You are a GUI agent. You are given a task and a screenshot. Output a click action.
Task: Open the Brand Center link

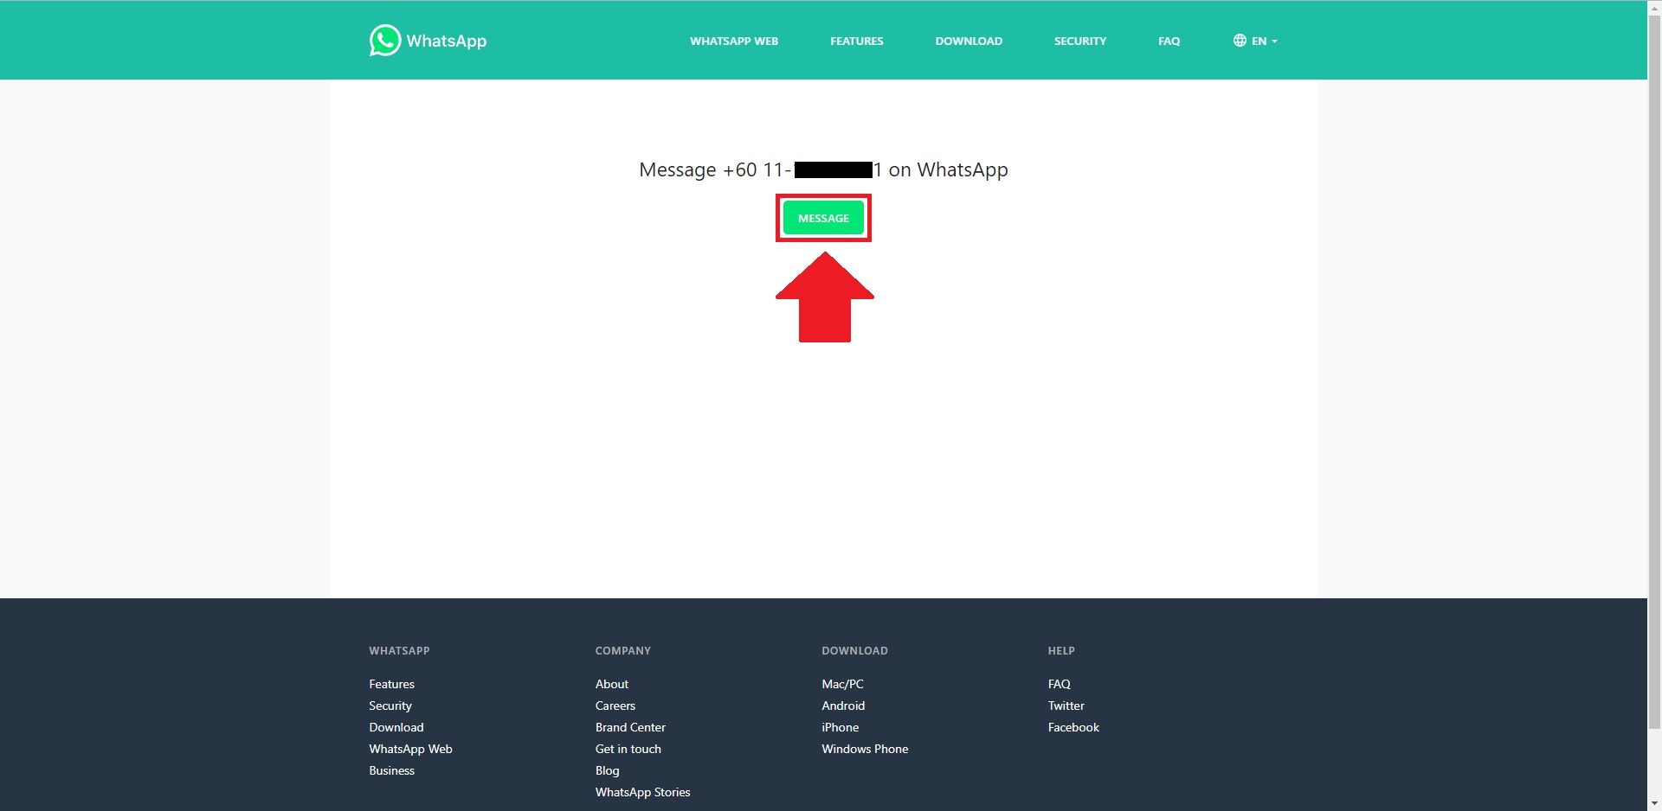click(x=630, y=727)
